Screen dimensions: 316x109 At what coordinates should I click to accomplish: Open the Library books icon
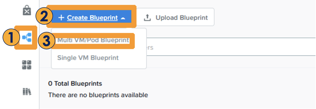click(x=27, y=91)
